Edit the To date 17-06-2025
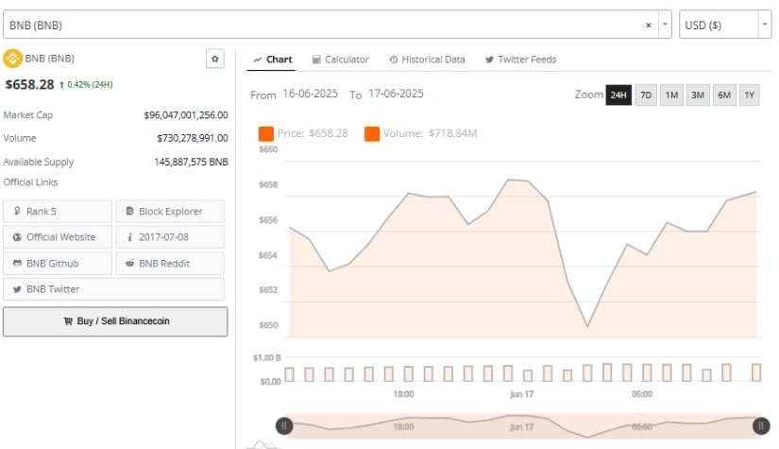Screen dimensions: 779x449 pos(396,94)
